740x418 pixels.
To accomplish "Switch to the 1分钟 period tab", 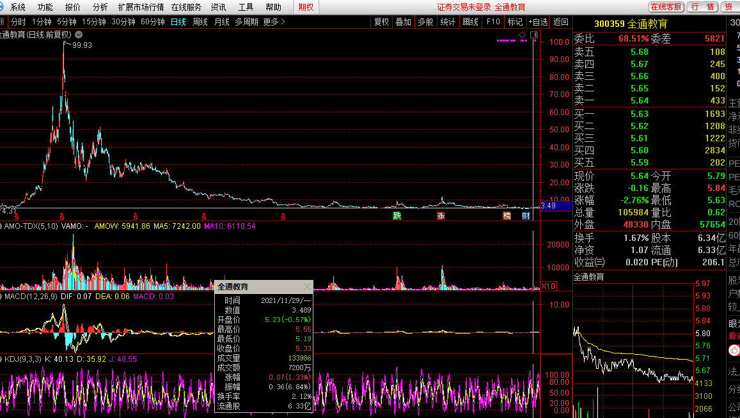I will point(42,22).
